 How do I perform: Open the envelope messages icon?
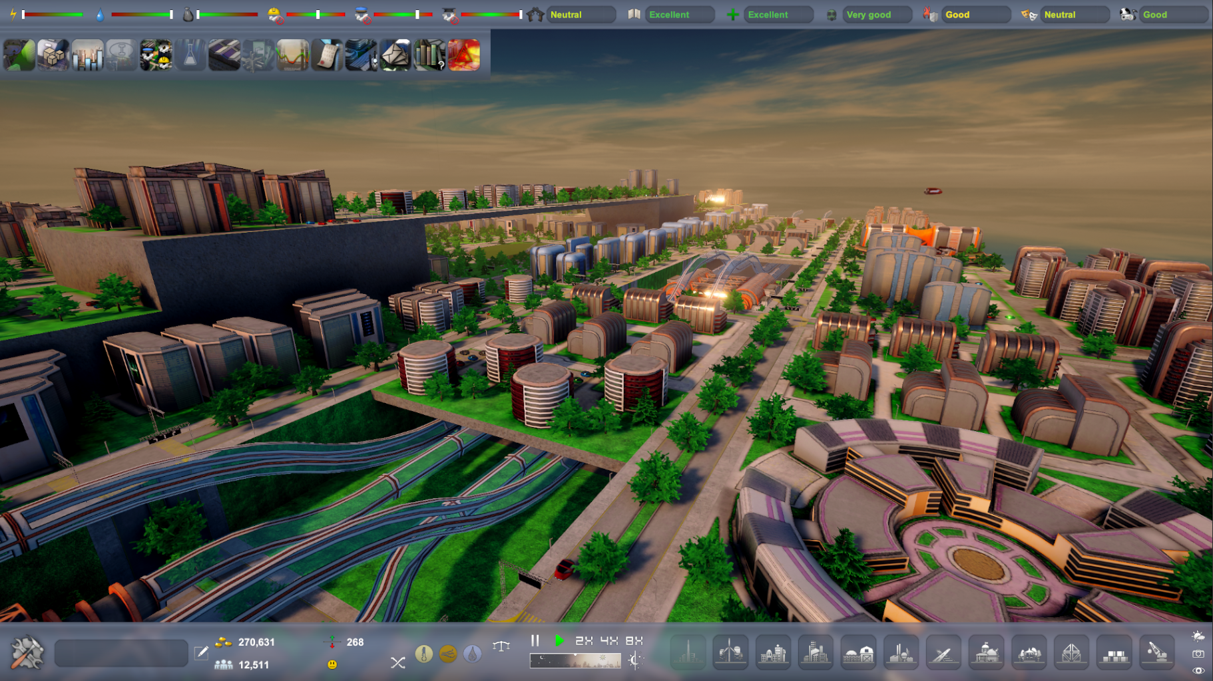pos(395,55)
